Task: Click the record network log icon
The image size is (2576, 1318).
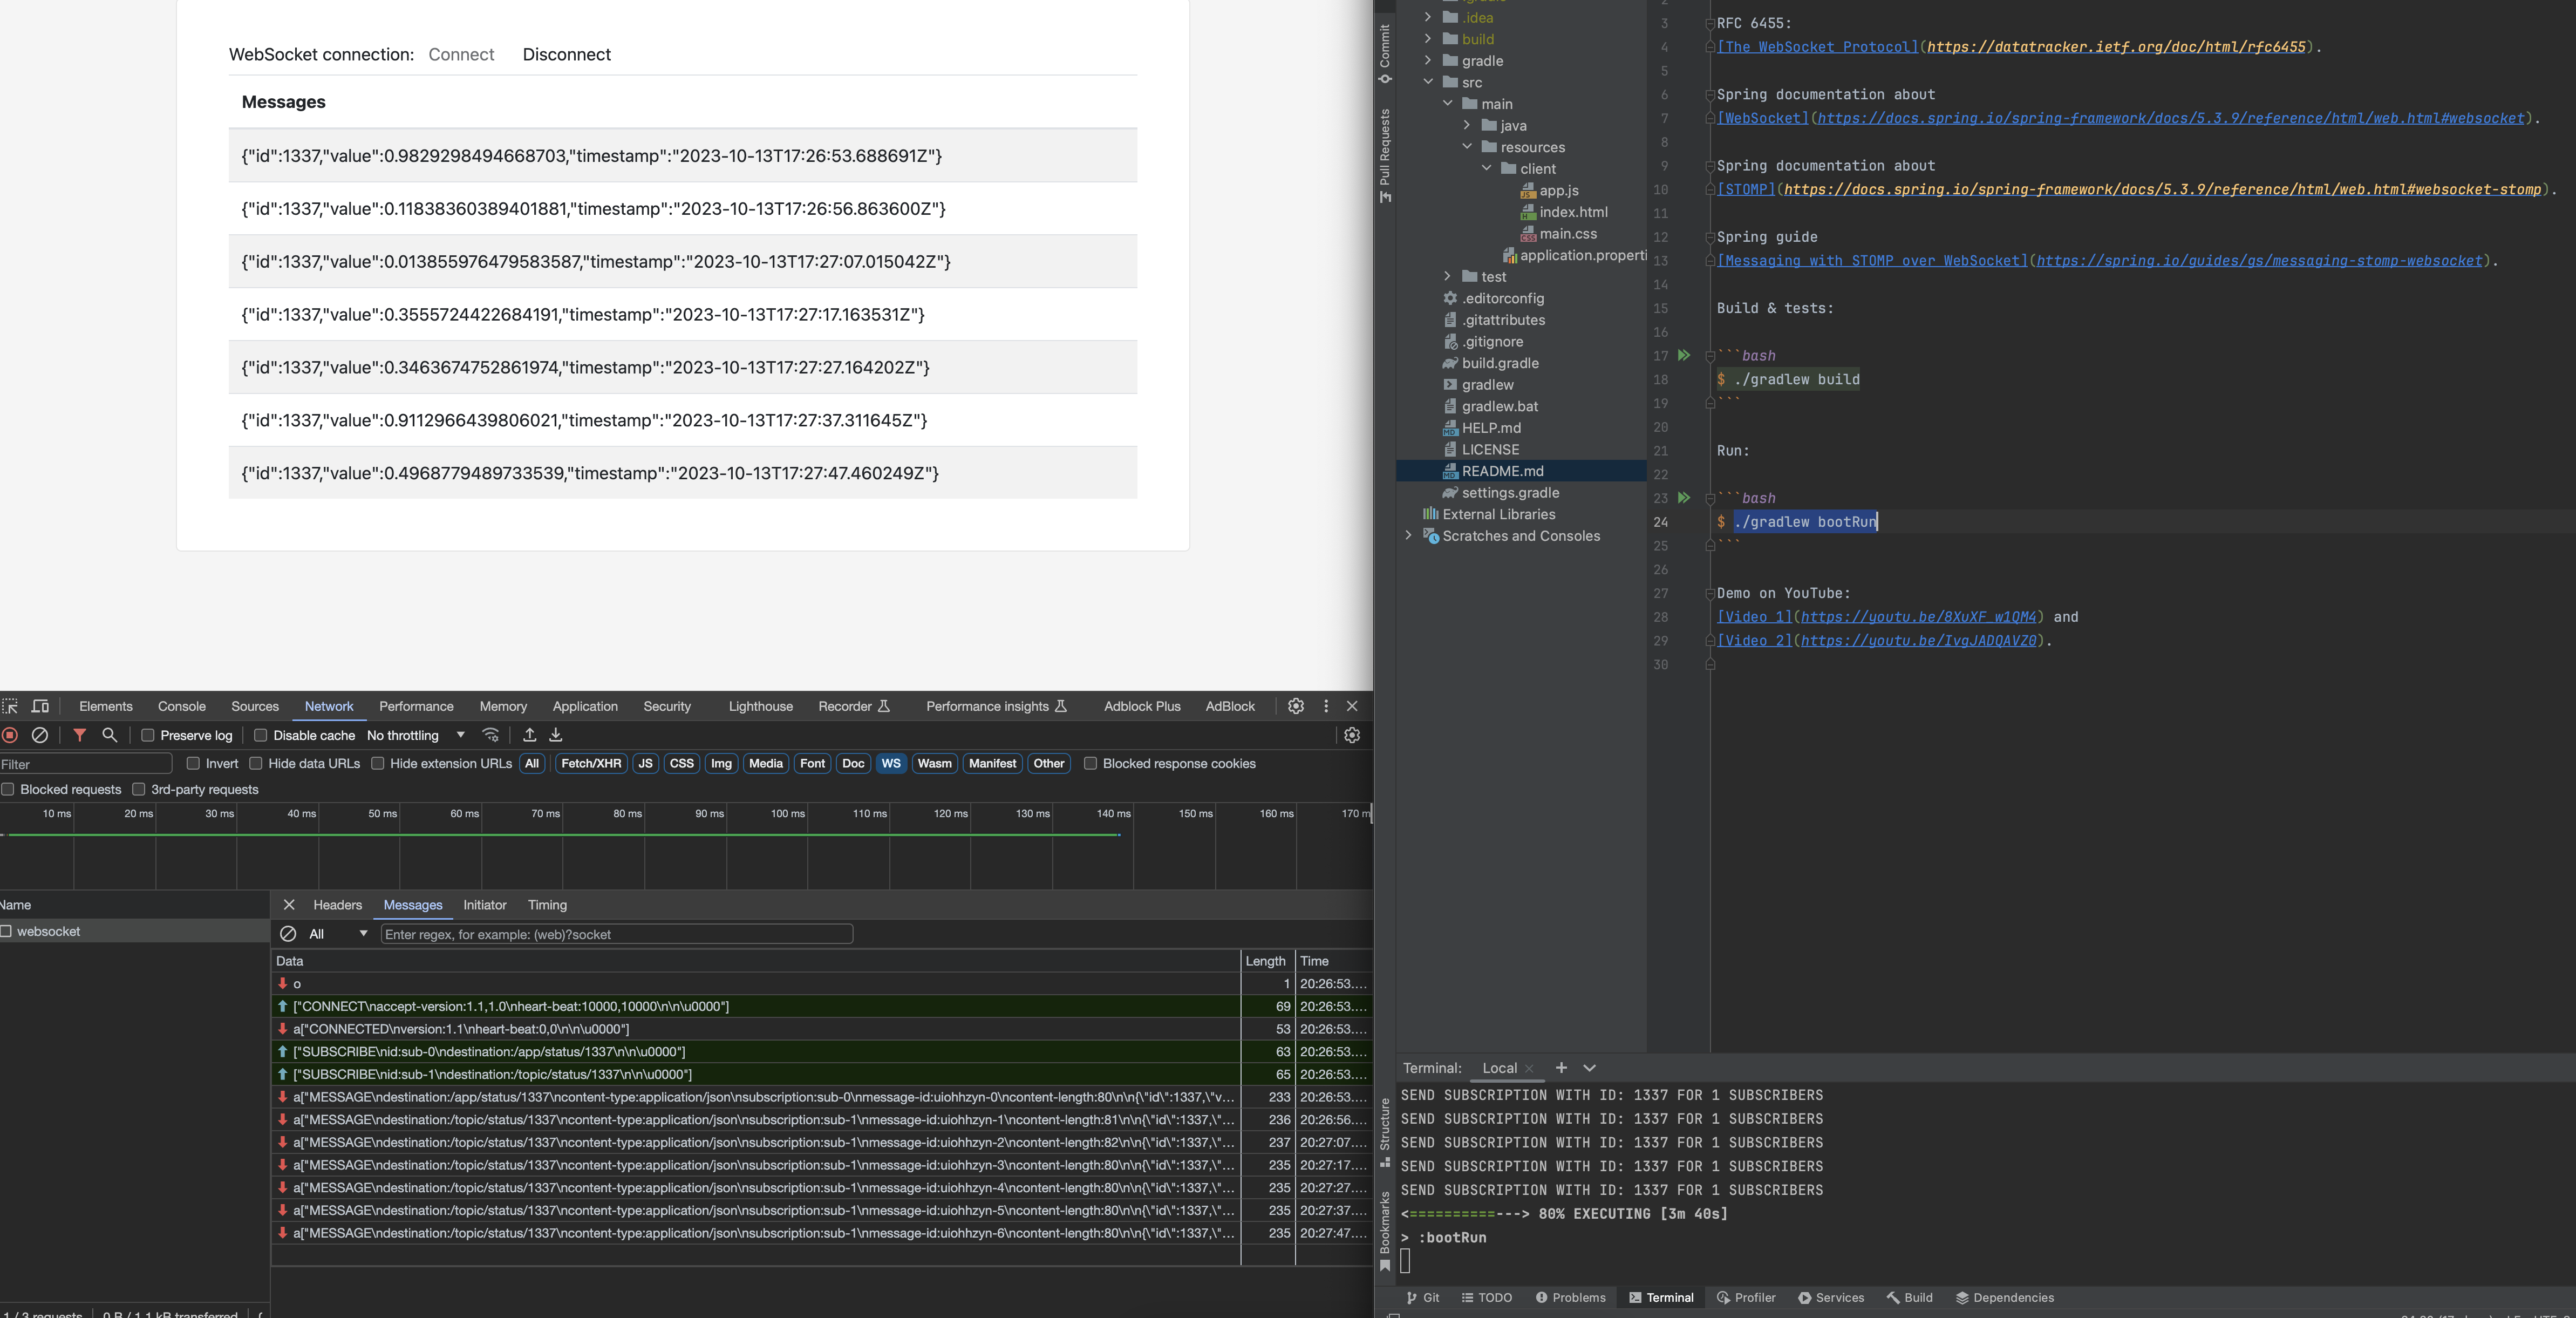Action: 10,735
